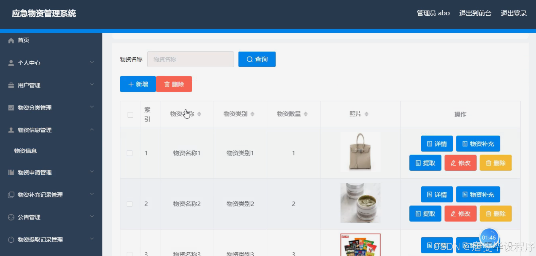Click the power icon beside 物资提取记录管理

coord(11,240)
